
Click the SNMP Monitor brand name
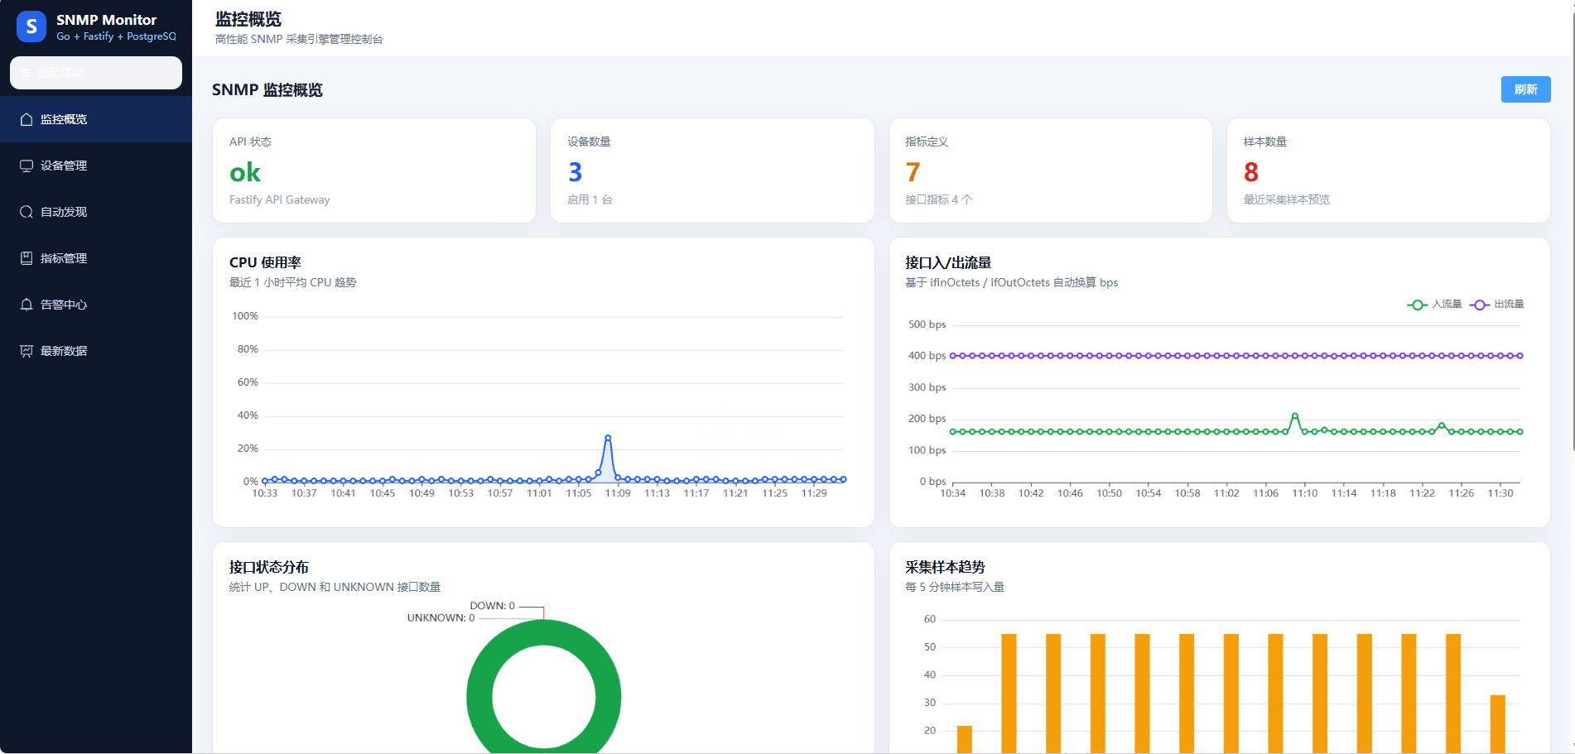pyautogui.click(x=106, y=20)
